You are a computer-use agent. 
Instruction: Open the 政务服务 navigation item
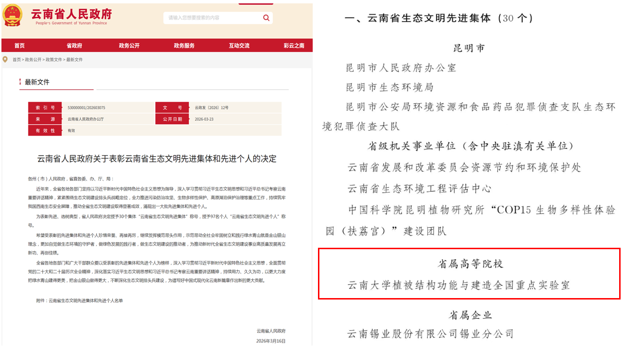coord(184,46)
